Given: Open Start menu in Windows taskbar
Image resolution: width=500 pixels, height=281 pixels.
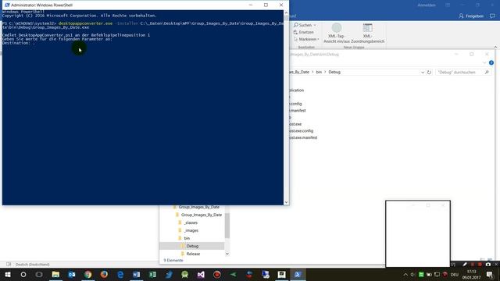Looking at the screenshot, I should click(x=8, y=274).
